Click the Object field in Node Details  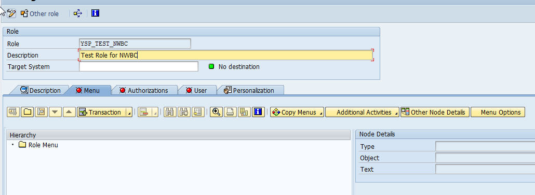485,158
